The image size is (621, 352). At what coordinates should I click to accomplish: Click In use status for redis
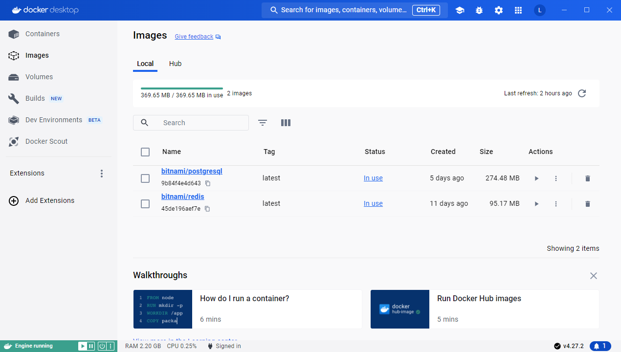[373, 204]
